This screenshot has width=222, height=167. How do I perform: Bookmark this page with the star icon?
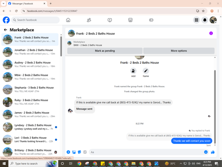tap(203, 11)
